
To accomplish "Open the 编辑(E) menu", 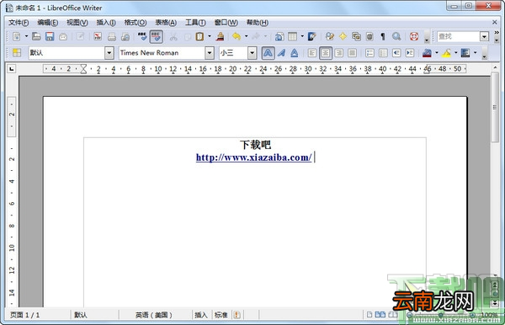I will pyautogui.click(x=48, y=23).
